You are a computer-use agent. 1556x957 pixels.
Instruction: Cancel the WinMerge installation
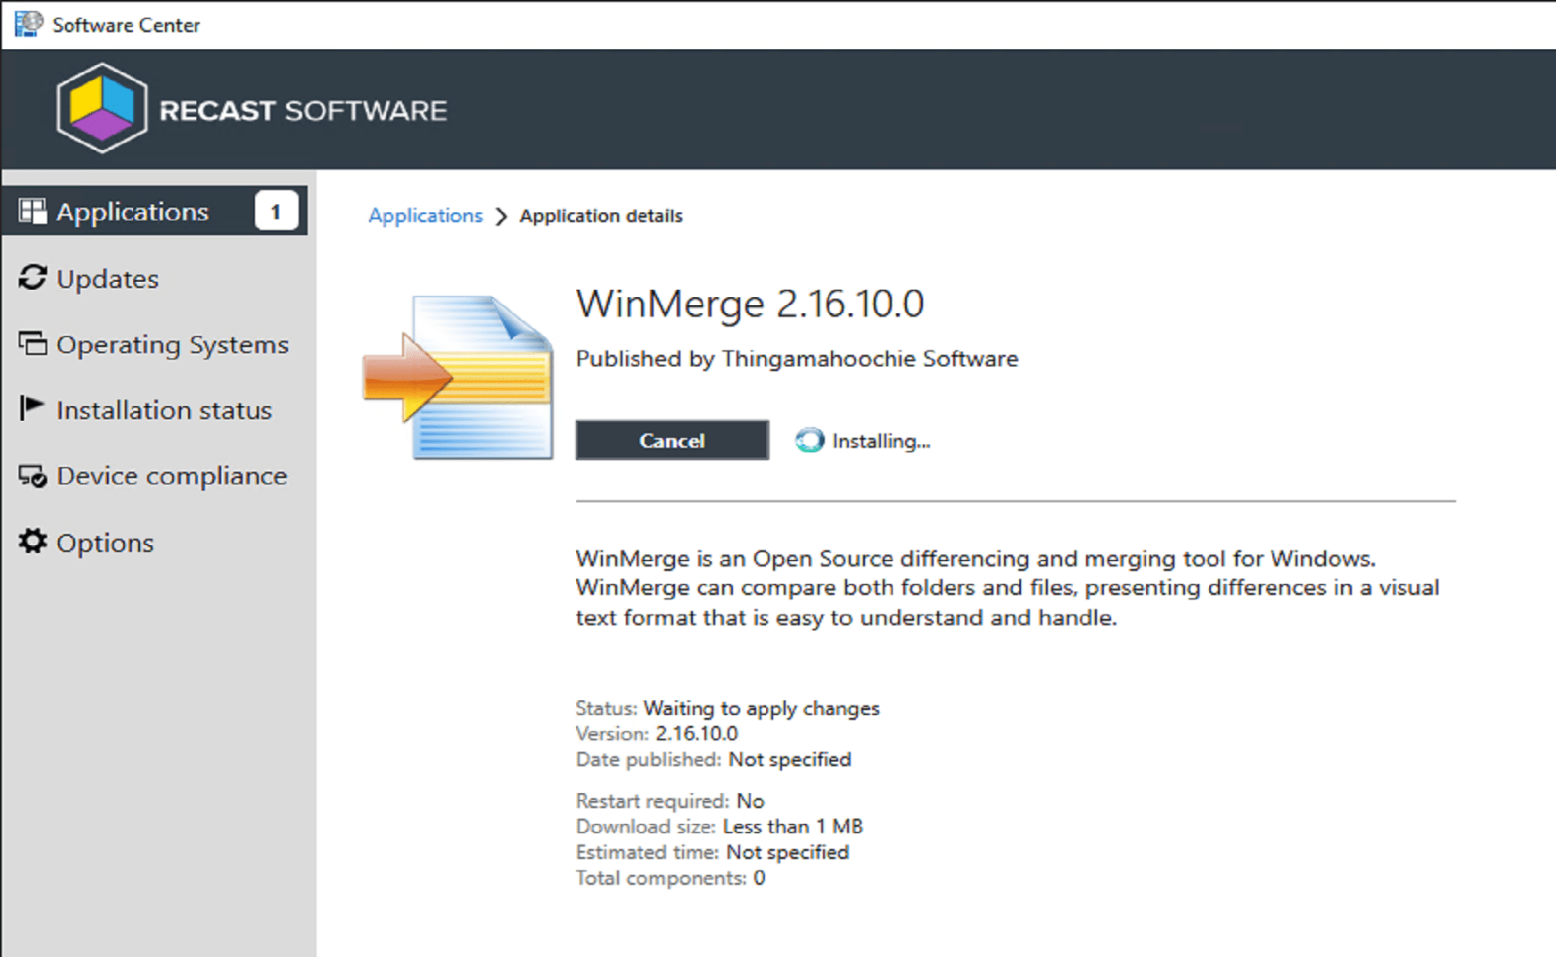(x=671, y=441)
